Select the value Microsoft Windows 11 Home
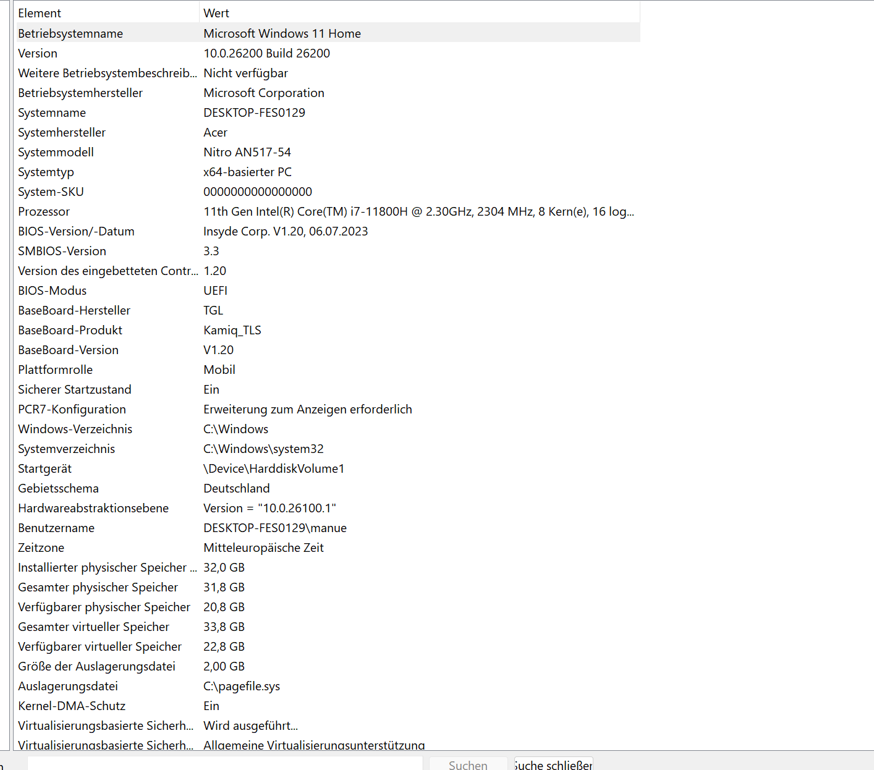This screenshot has width=874, height=770. point(282,33)
